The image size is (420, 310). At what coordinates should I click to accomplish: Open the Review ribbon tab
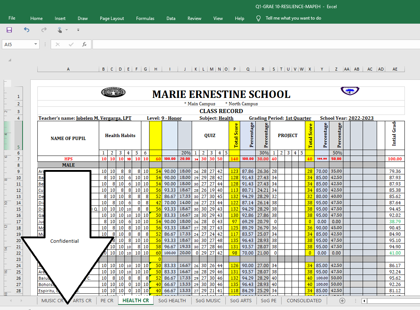click(x=195, y=18)
